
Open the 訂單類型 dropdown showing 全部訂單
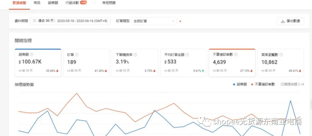[x=154, y=21]
